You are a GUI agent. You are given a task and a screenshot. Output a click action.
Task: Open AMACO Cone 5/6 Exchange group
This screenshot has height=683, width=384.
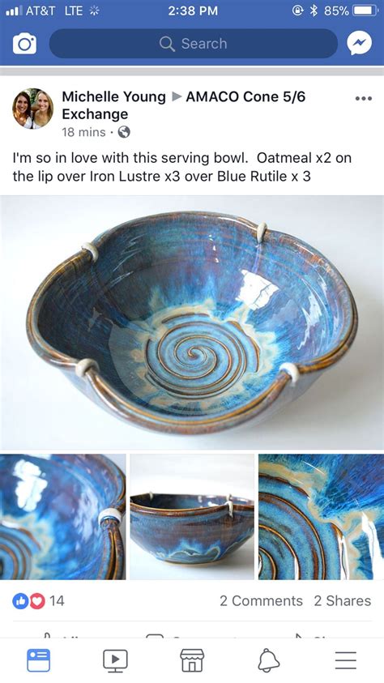pos(183,105)
